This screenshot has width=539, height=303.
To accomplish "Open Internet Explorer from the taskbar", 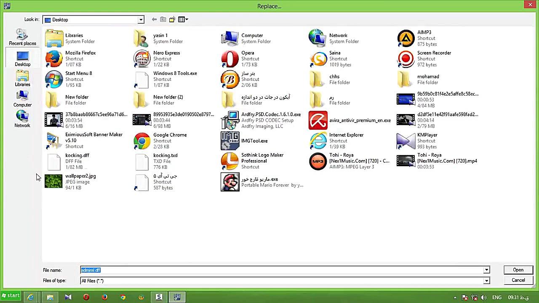I will pos(30,297).
